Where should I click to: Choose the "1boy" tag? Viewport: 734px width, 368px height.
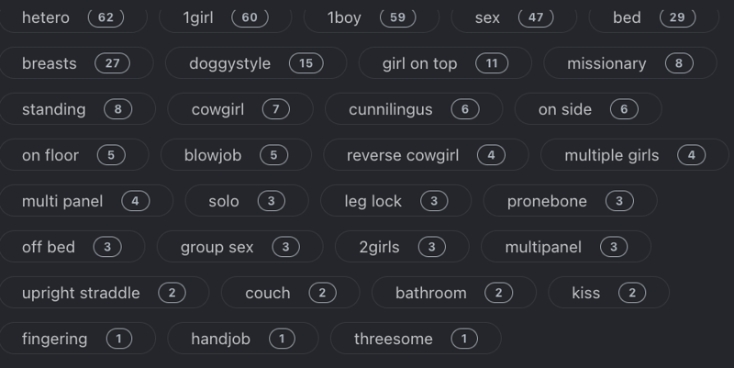point(371,17)
